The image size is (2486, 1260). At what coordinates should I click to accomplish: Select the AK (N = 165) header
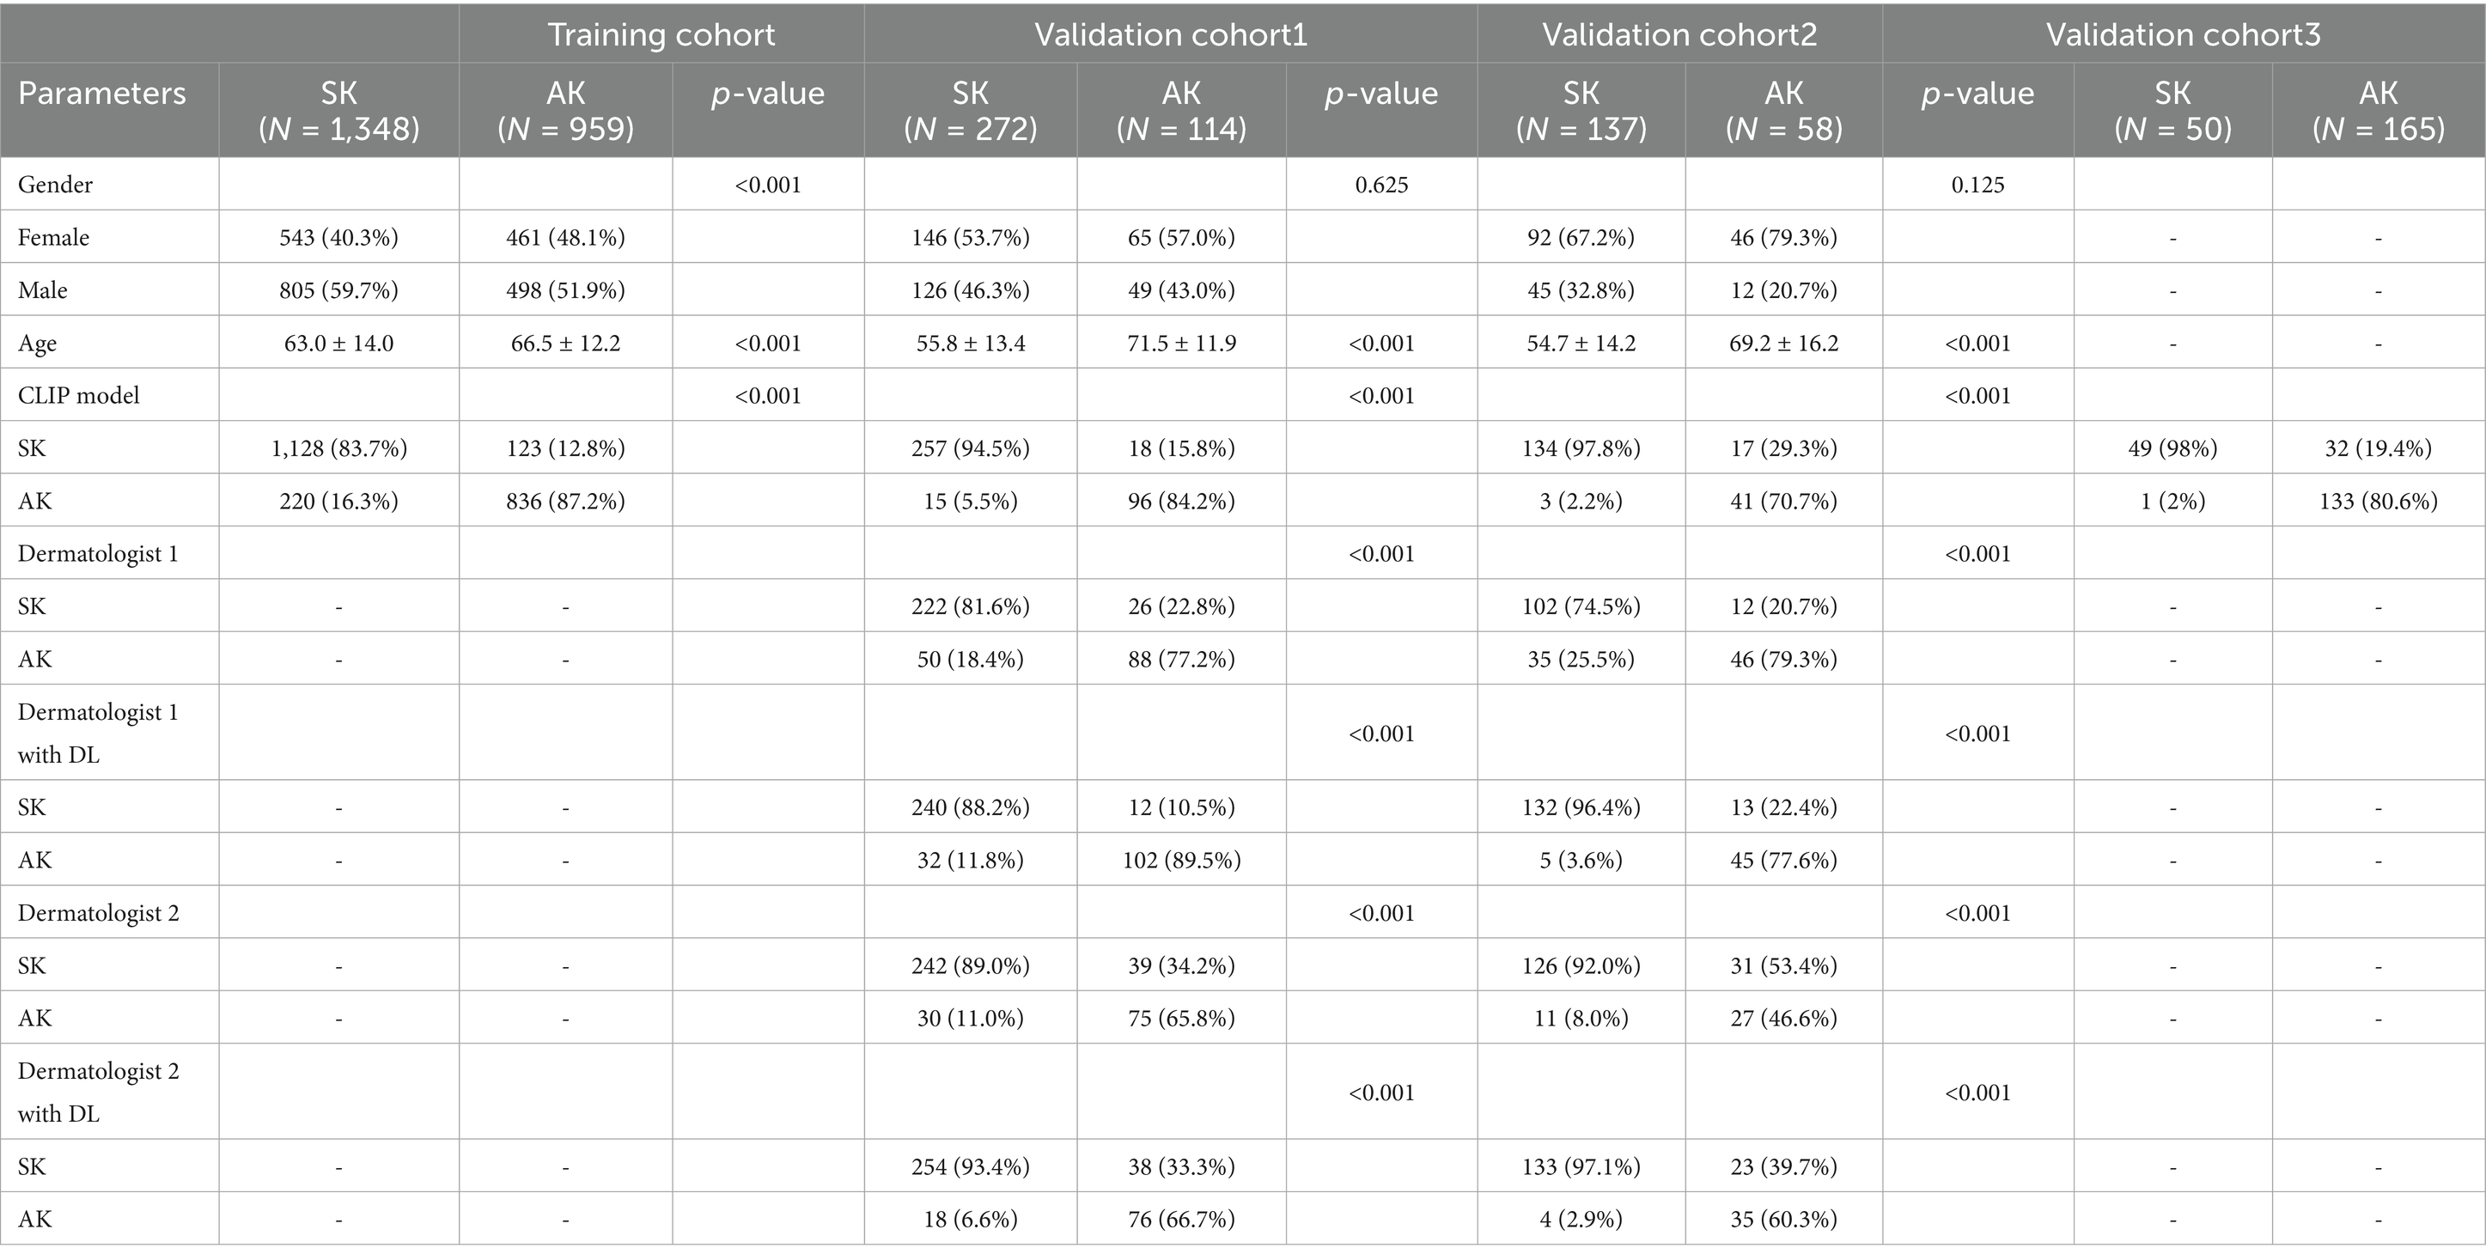[x=2378, y=110]
